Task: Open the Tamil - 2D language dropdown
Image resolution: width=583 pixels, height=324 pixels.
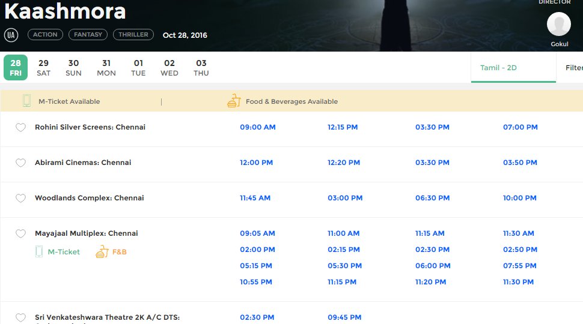Action: click(513, 68)
